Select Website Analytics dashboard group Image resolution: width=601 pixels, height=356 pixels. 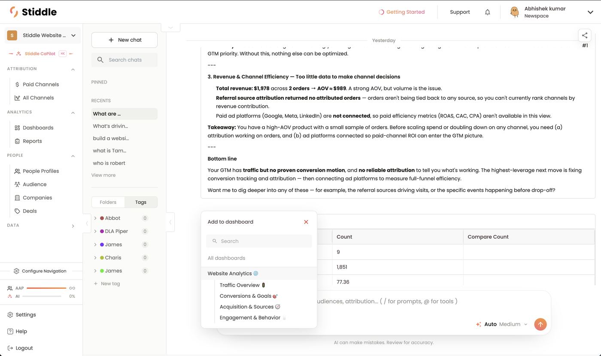pyautogui.click(x=259, y=273)
